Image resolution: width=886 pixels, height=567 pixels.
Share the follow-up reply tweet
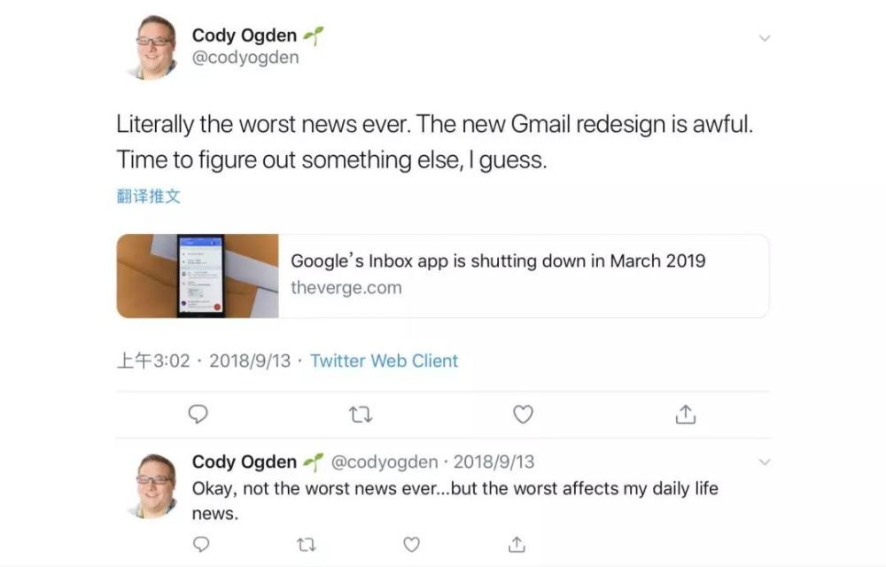click(x=517, y=544)
